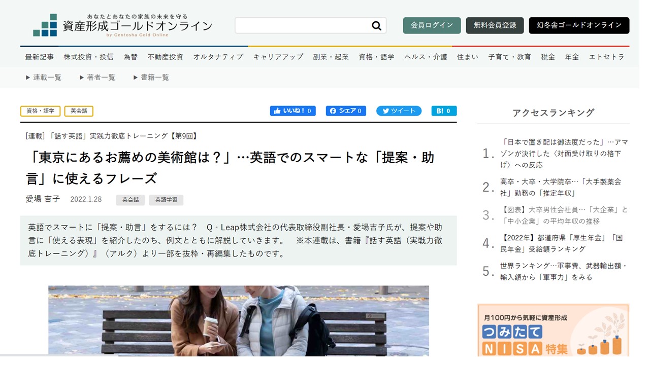Open ranking 4 article 厚生年金 受給額ランキング
The image size is (650, 365).
point(561,243)
